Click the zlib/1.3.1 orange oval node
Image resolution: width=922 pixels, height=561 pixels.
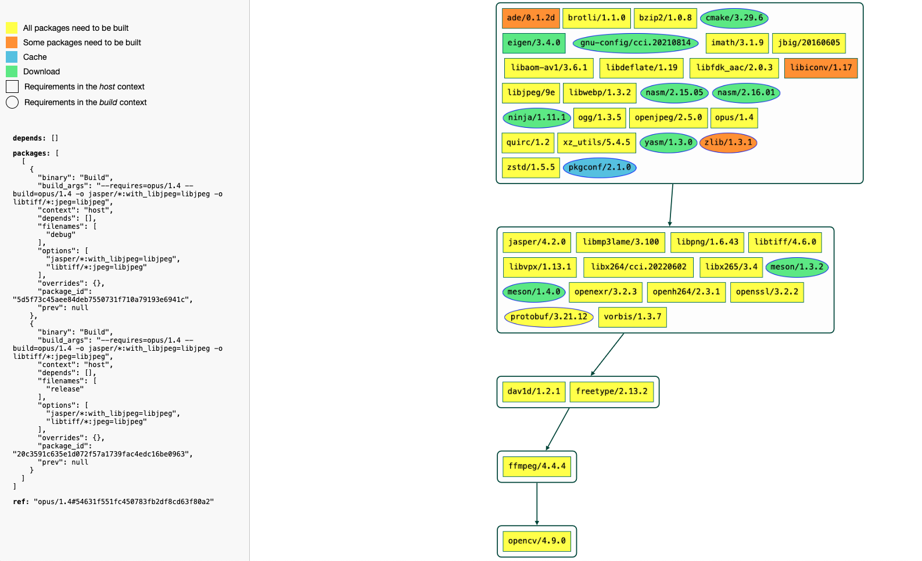[728, 142]
